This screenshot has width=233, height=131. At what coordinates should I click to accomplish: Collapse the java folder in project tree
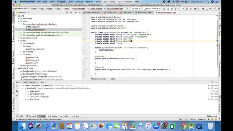pos(19,21)
